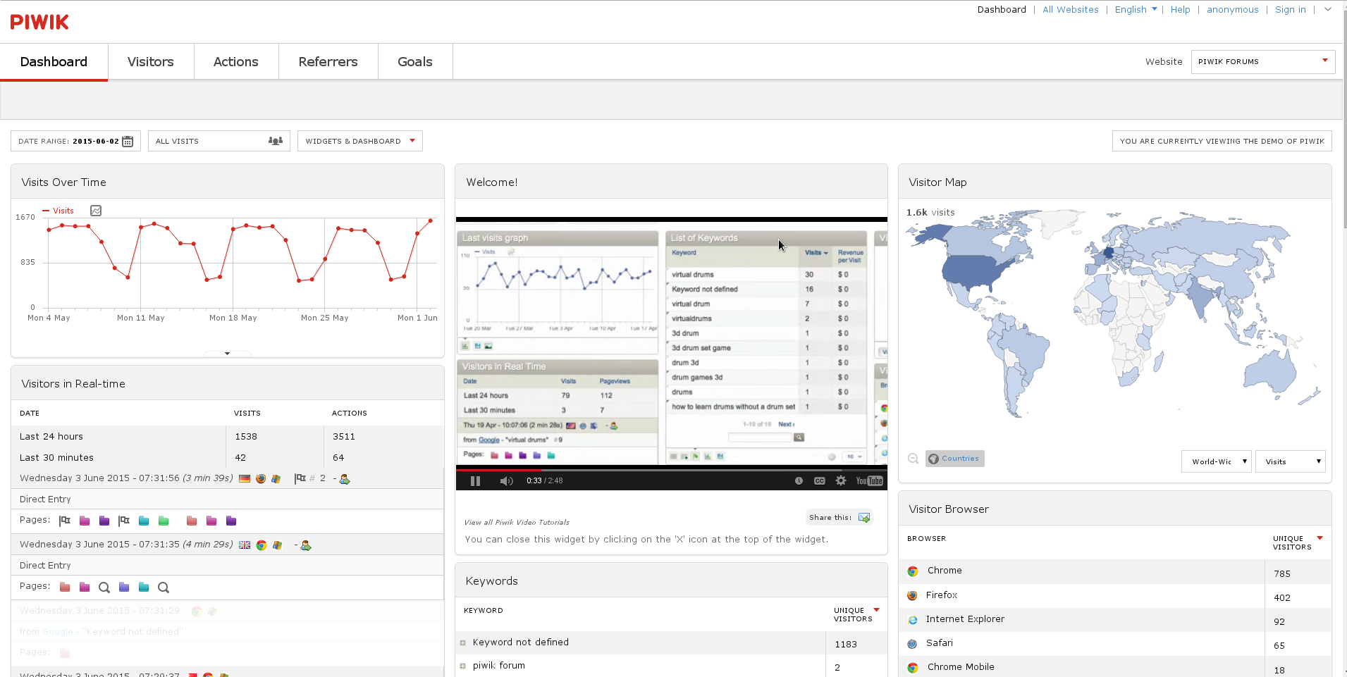This screenshot has height=677, width=1347.
Task: Select the Dashboard main tab
Action: (54, 62)
